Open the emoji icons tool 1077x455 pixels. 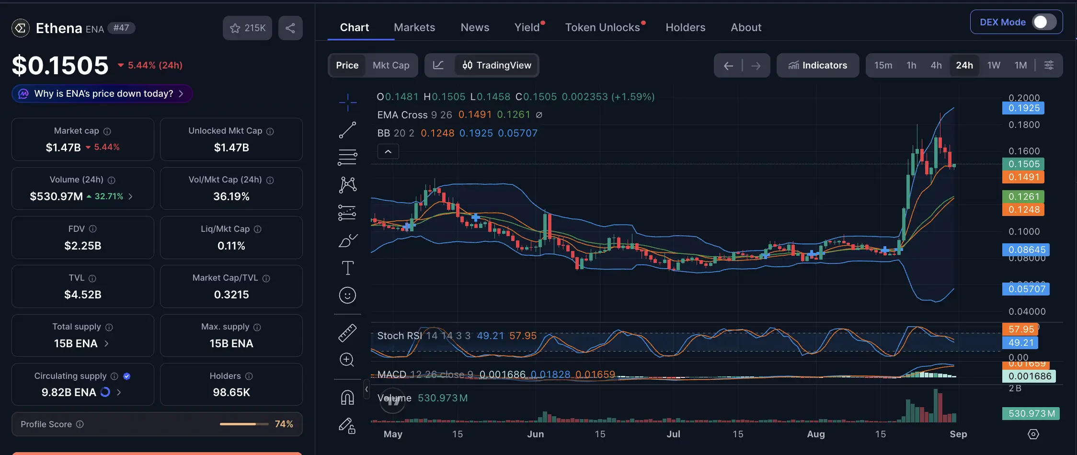(347, 295)
